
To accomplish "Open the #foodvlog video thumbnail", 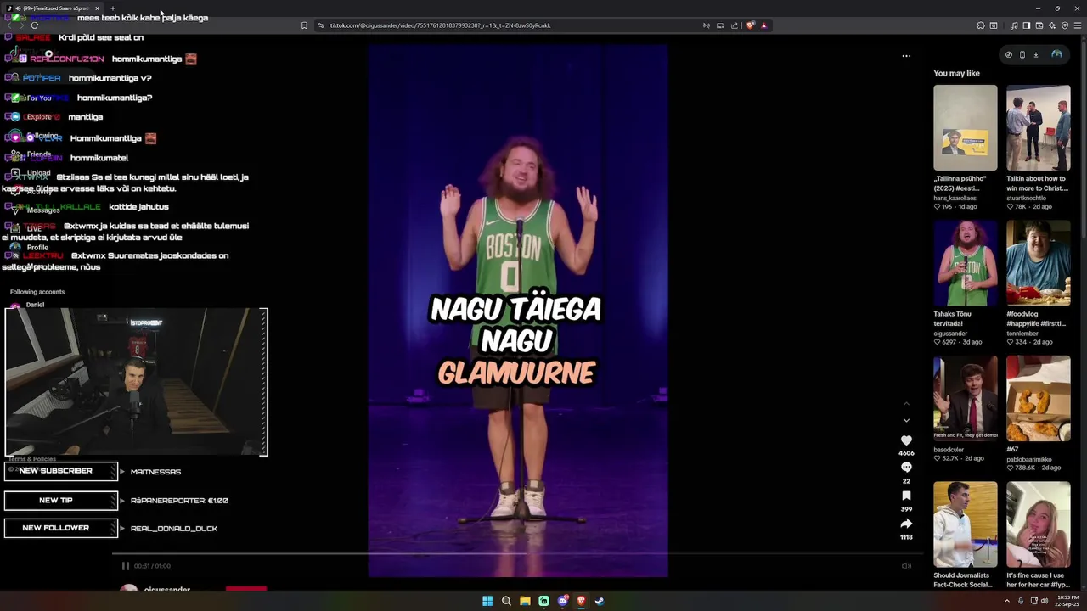I will pos(1039,263).
